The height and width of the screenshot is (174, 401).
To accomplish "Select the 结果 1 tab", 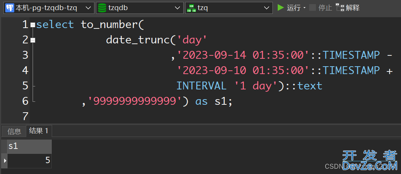I will 39,131.
